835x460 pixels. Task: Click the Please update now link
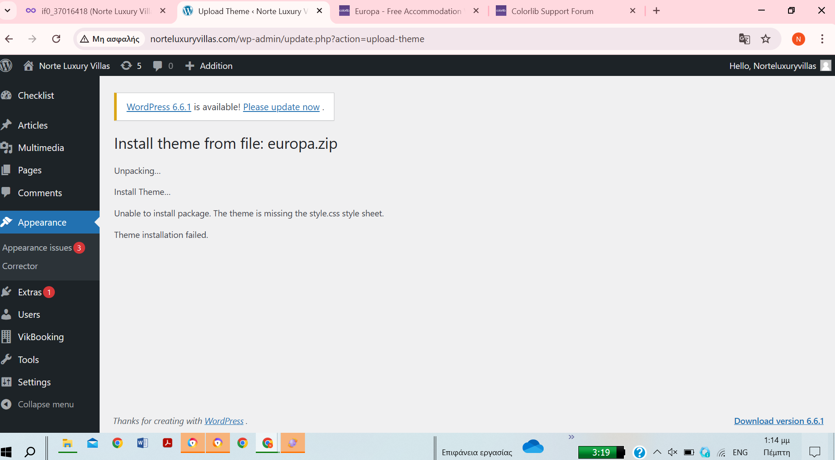coord(281,107)
